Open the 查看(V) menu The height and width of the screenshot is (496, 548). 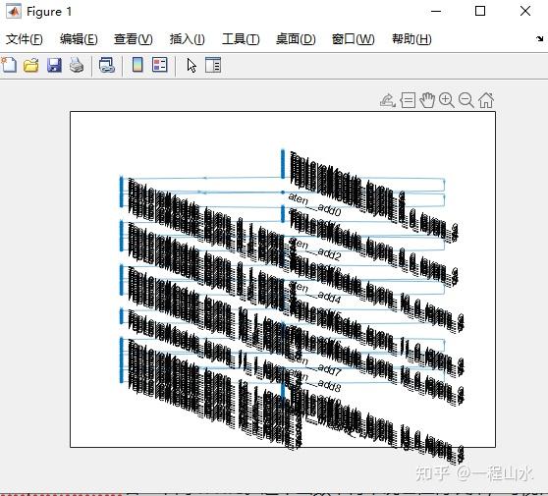(134, 39)
